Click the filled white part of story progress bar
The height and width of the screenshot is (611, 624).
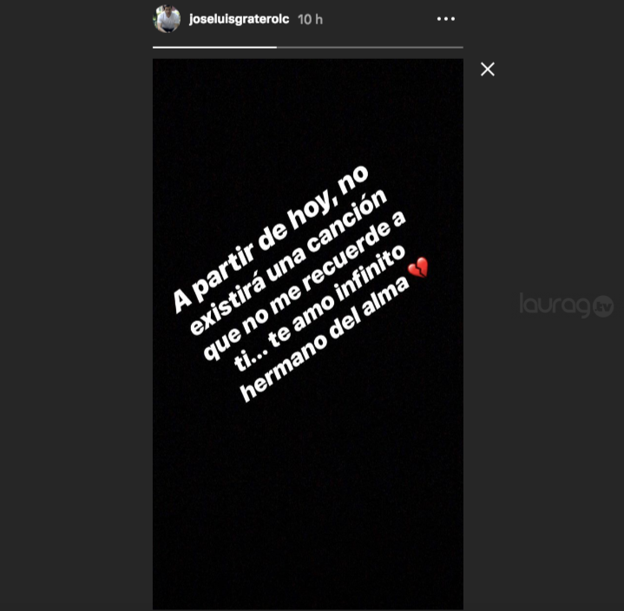pos(214,48)
